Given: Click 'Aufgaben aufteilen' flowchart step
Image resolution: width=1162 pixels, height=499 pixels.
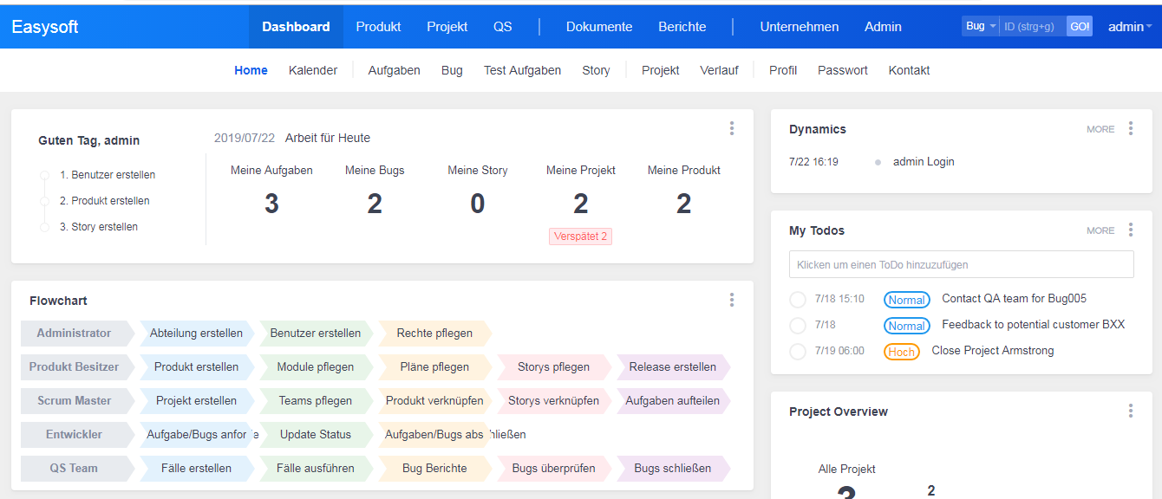Looking at the screenshot, I should click(x=673, y=400).
